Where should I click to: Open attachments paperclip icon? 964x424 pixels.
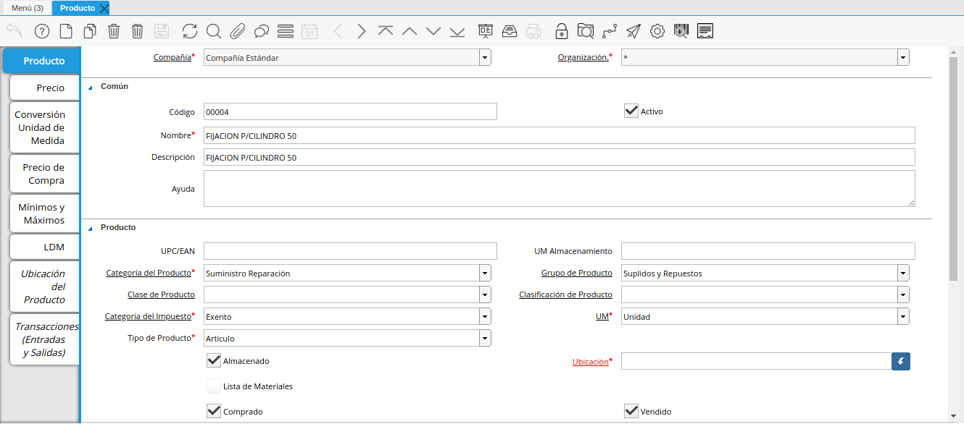237,31
